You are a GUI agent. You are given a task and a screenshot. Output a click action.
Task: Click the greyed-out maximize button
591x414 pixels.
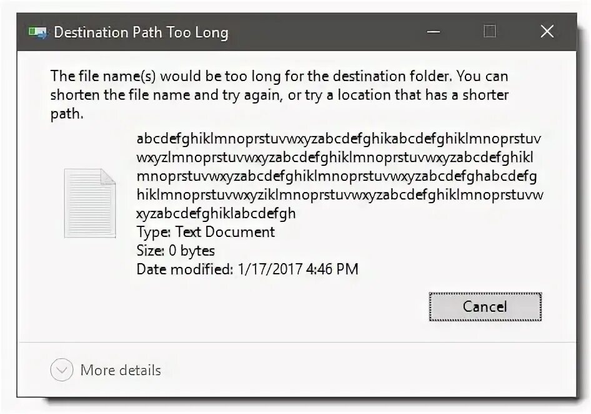point(490,32)
